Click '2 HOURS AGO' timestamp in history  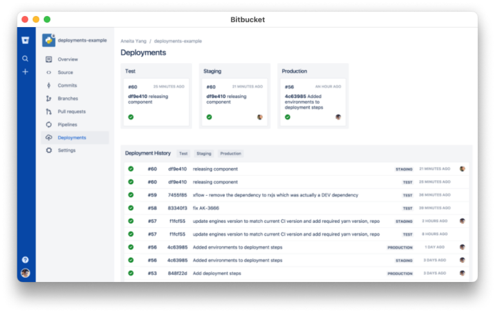tap(434, 221)
